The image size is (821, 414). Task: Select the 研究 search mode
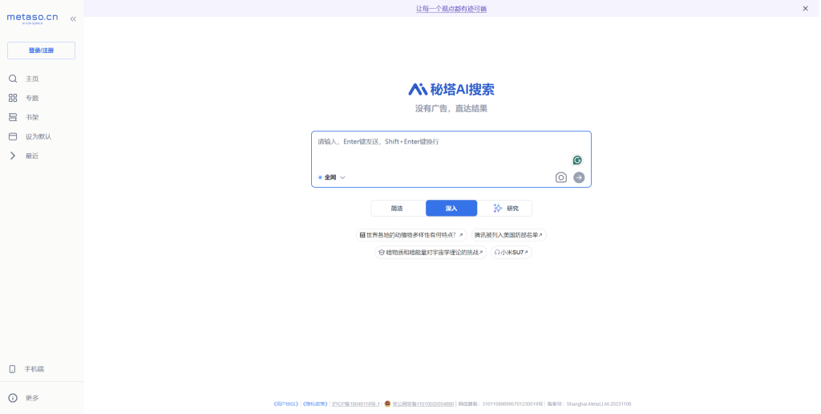506,208
